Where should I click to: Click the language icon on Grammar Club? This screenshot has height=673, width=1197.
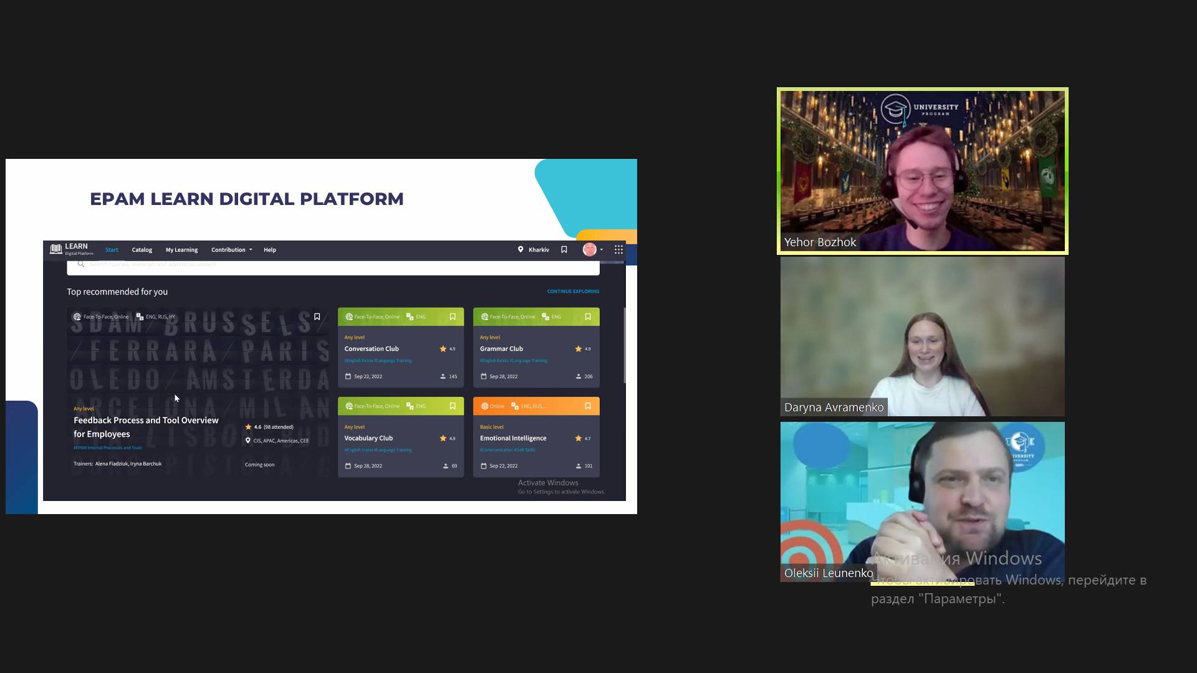[546, 317]
